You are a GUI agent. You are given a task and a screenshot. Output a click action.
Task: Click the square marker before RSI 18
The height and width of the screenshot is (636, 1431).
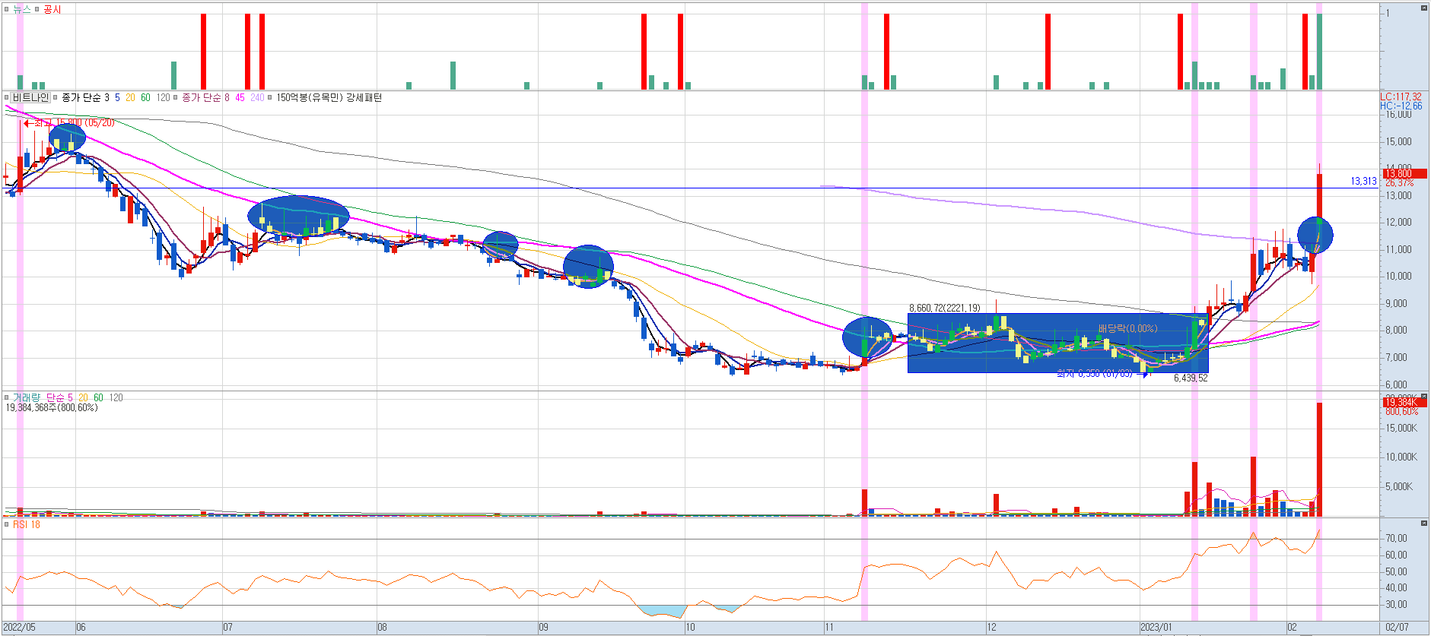tap(7, 524)
